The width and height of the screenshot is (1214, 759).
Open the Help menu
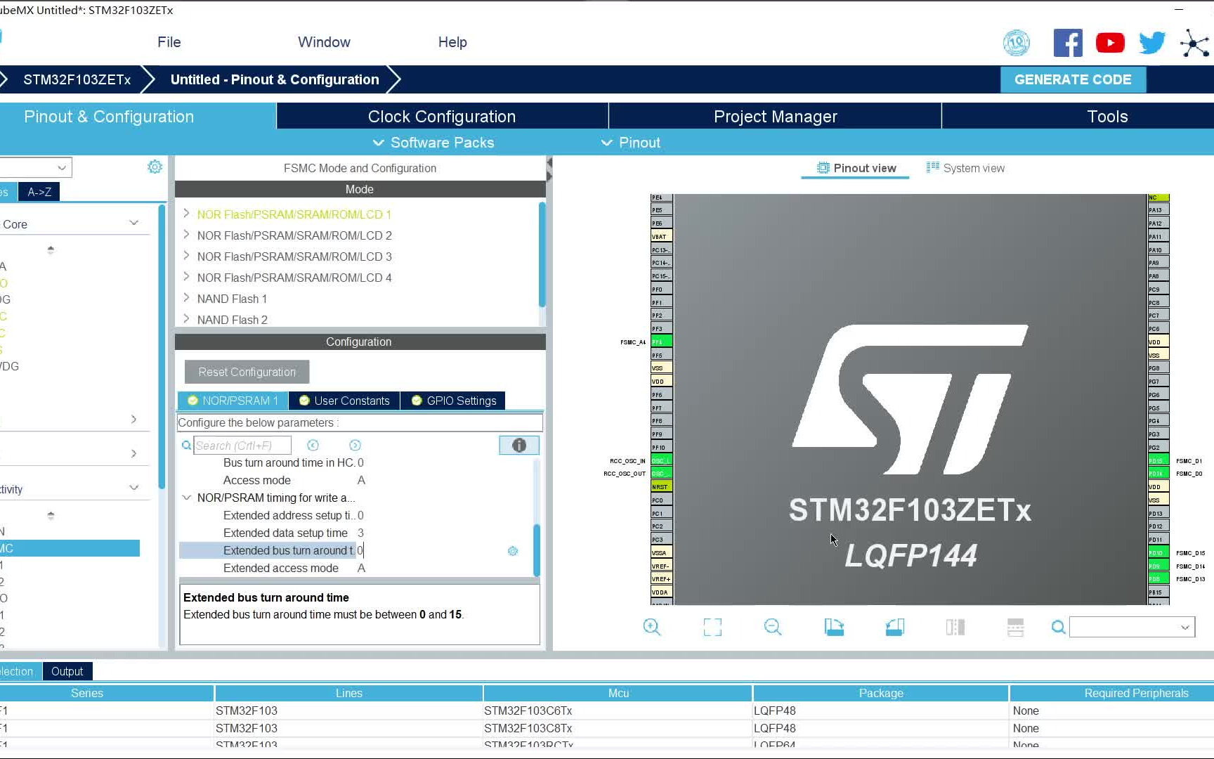[452, 42]
